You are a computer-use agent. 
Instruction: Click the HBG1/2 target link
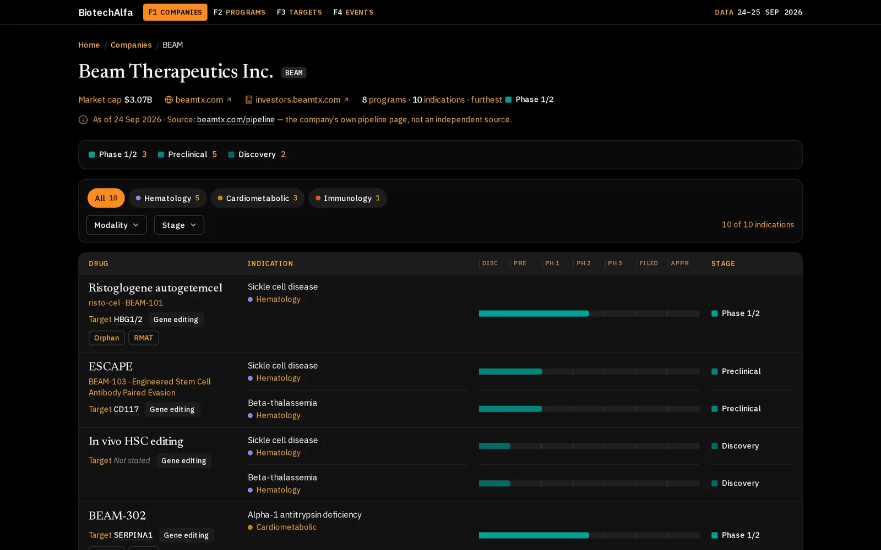click(128, 320)
